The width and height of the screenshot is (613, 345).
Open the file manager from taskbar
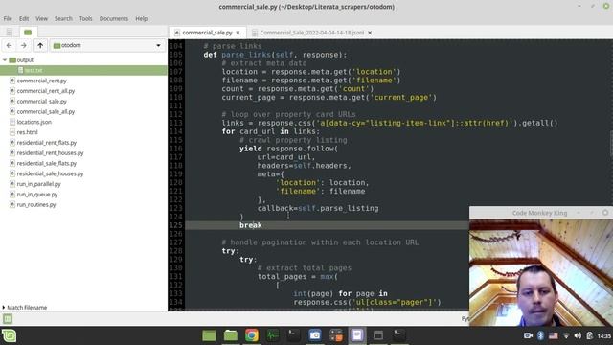[x=231, y=335]
